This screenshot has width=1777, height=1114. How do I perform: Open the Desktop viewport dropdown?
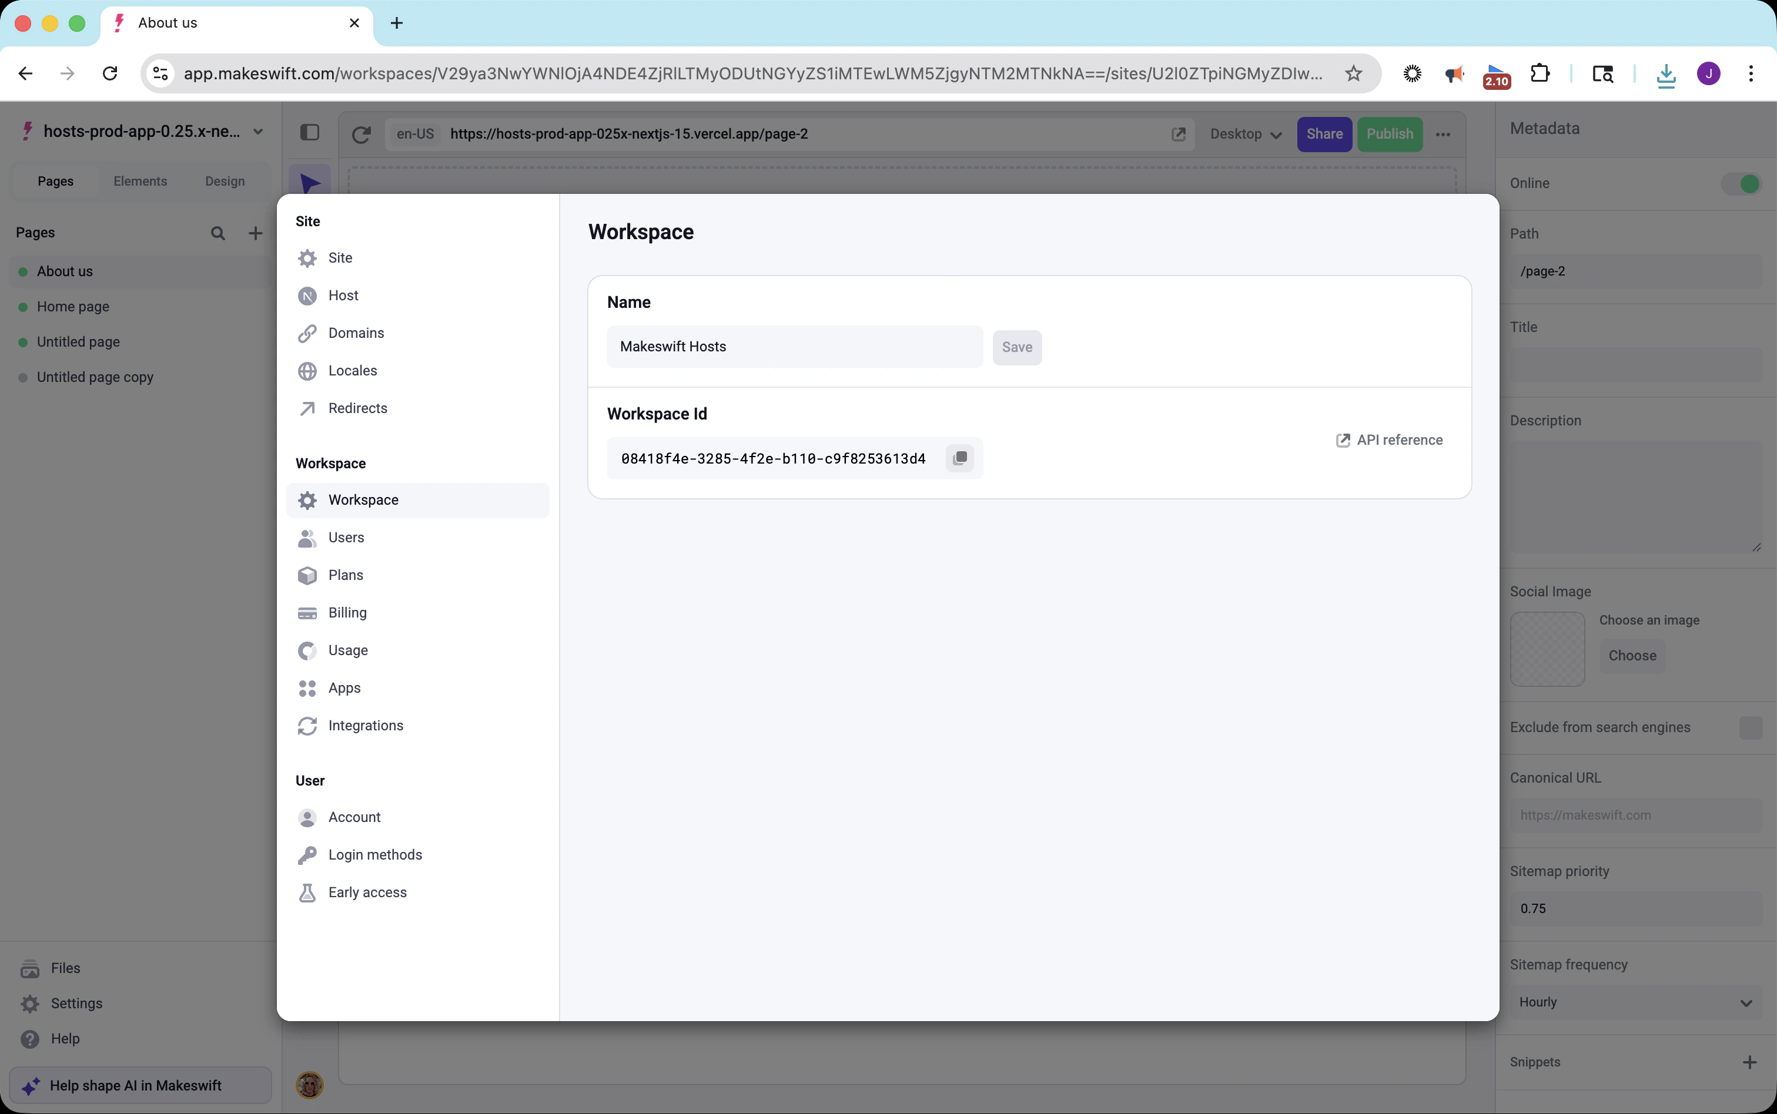(1244, 134)
